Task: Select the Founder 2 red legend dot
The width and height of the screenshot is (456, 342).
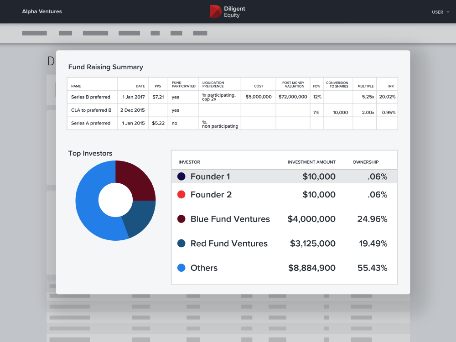Action: pos(180,194)
